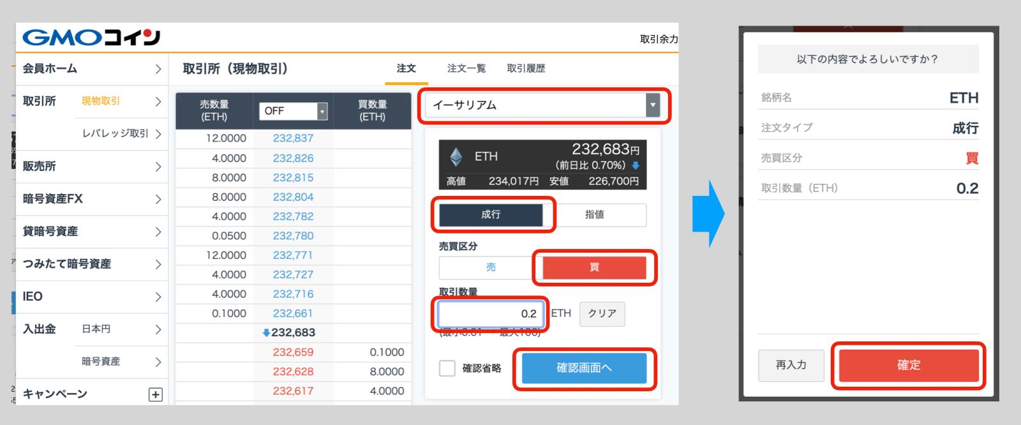Click ask price 232,780
Viewport: 1021px width, 425px height.
293,236
